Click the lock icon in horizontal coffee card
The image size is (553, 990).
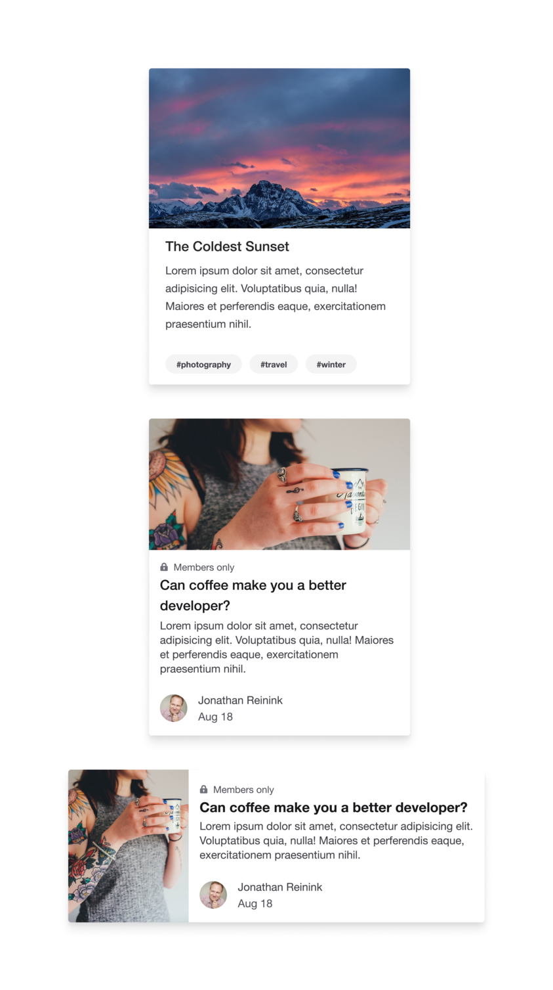[203, 790]
